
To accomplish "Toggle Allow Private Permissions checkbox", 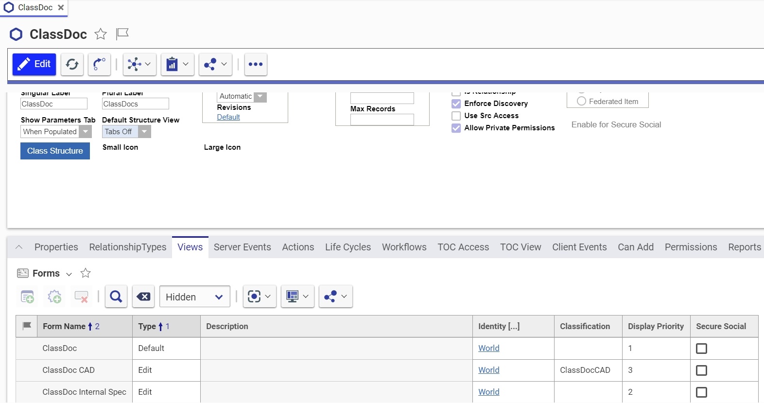I will (x=456, y=128).
